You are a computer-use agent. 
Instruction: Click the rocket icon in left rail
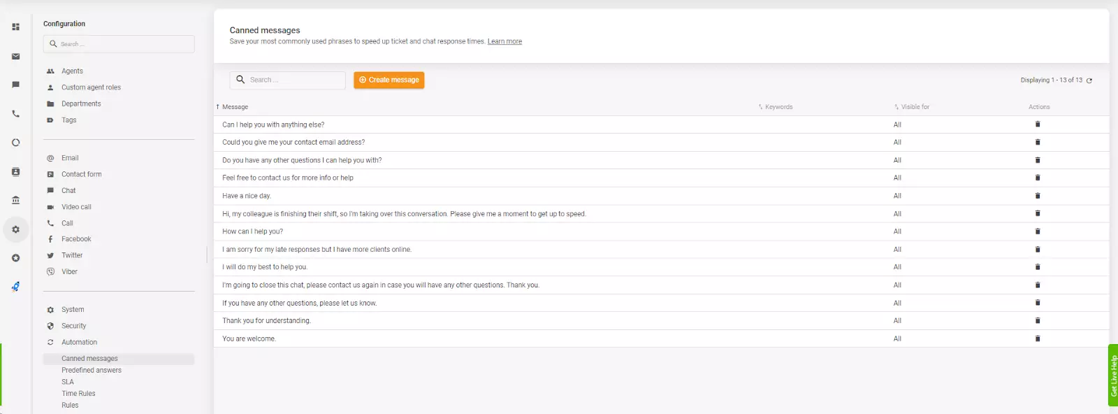click(15, 287)
